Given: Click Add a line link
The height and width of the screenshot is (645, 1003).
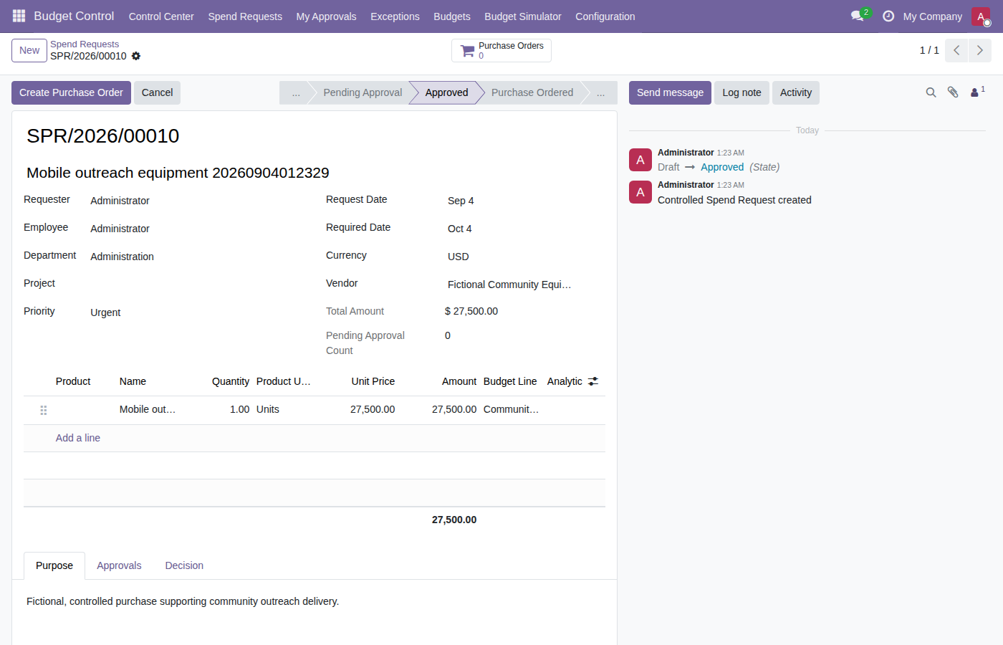Looking at the screenshot, I should coord(78,438).
